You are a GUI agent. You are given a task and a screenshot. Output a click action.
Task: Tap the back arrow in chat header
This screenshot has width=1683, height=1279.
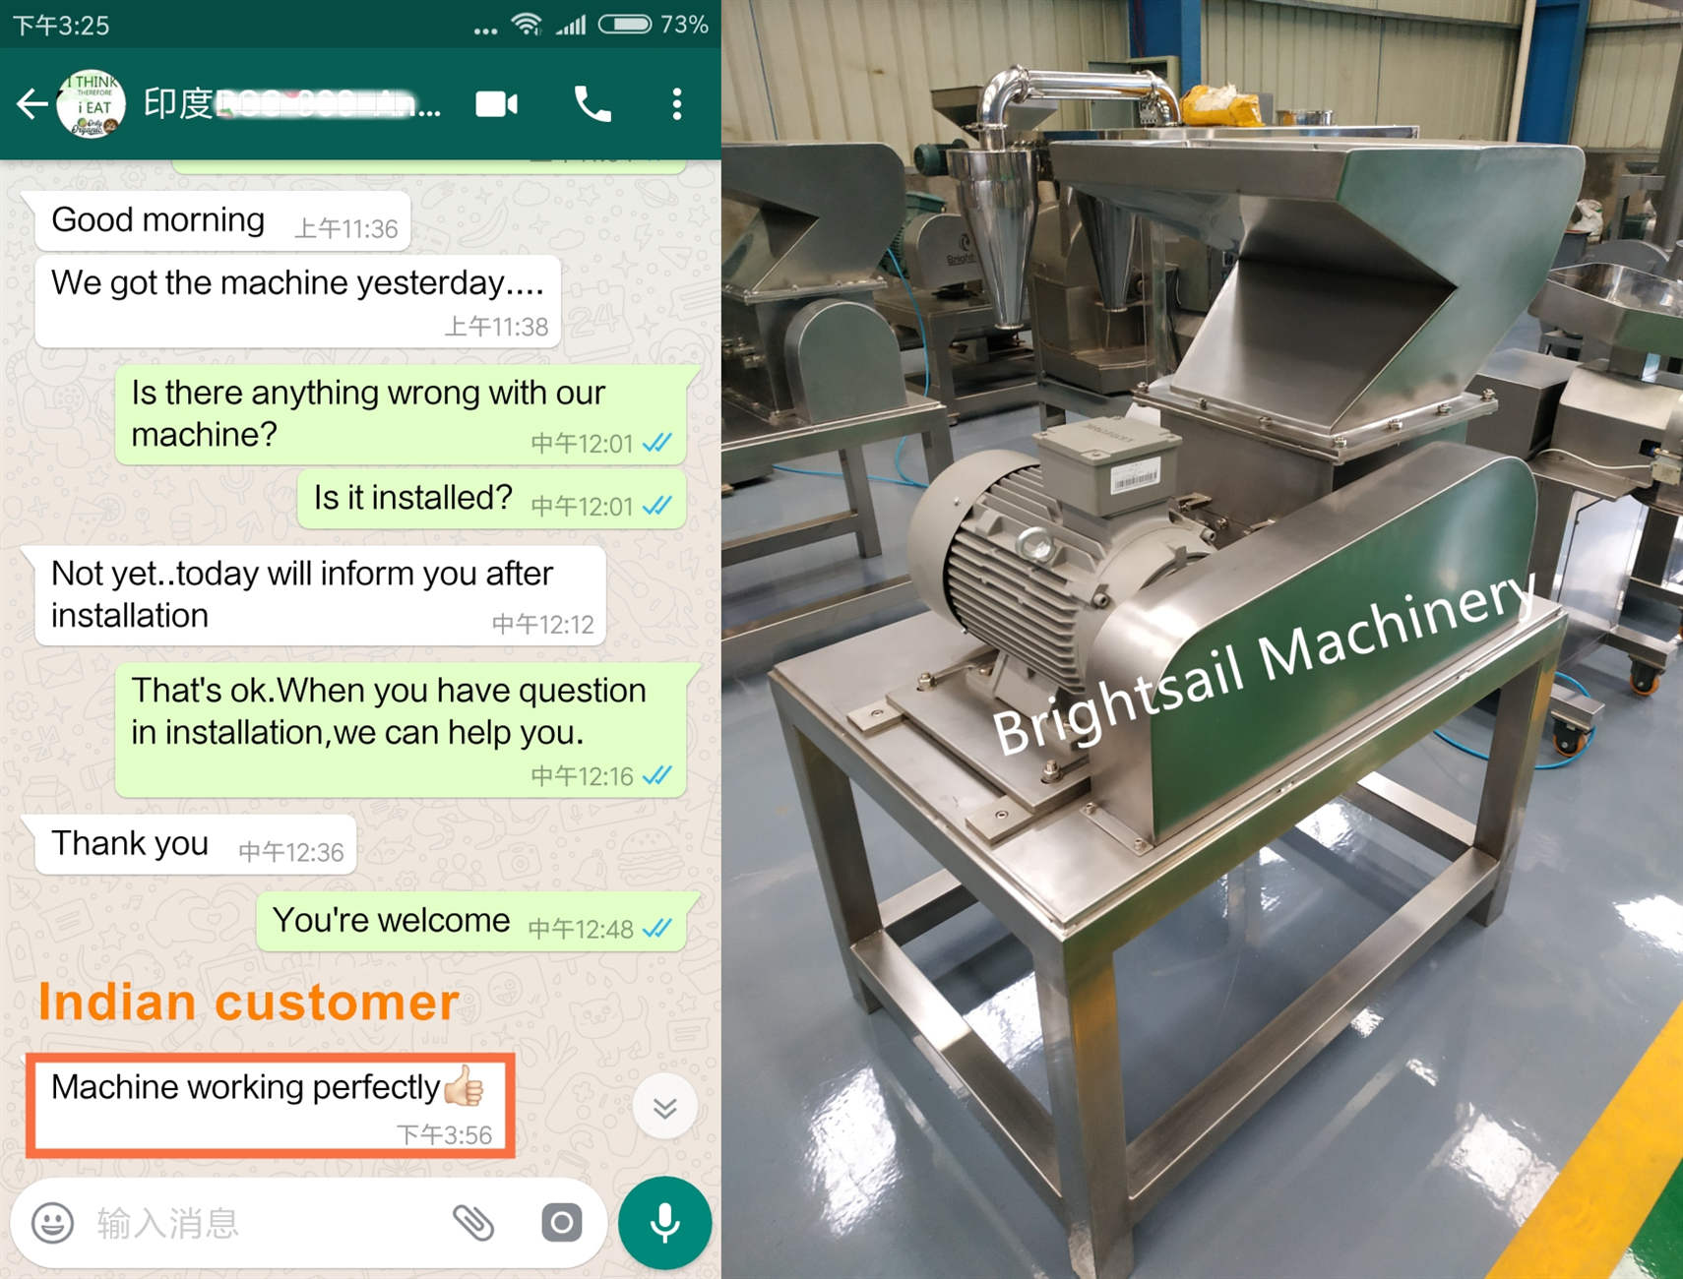tap(31, 103)
